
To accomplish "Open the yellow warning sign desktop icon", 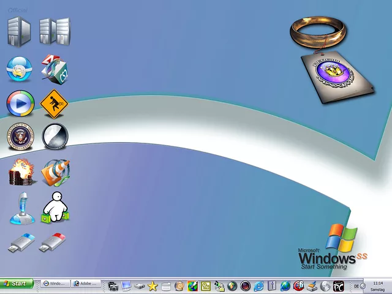I will click(54, 104).
